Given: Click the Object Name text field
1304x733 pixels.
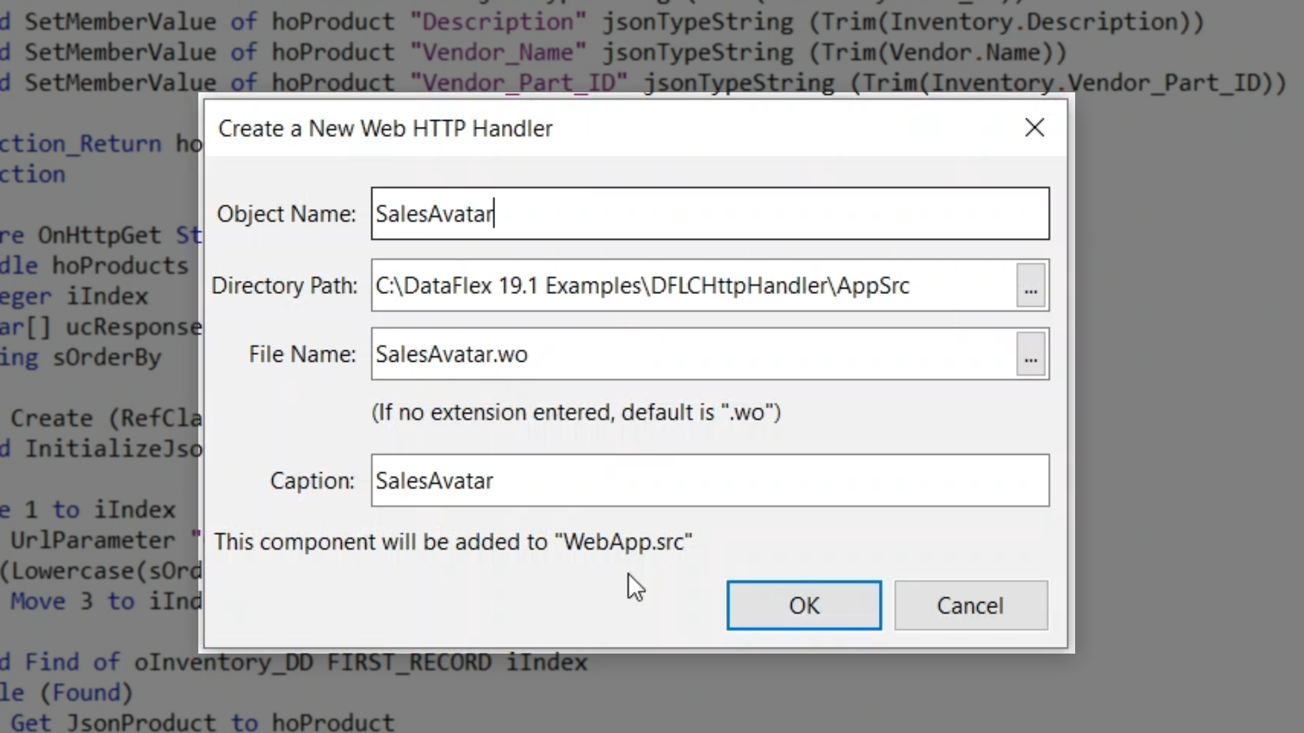Looking at the screenshot, I should 710,214.
